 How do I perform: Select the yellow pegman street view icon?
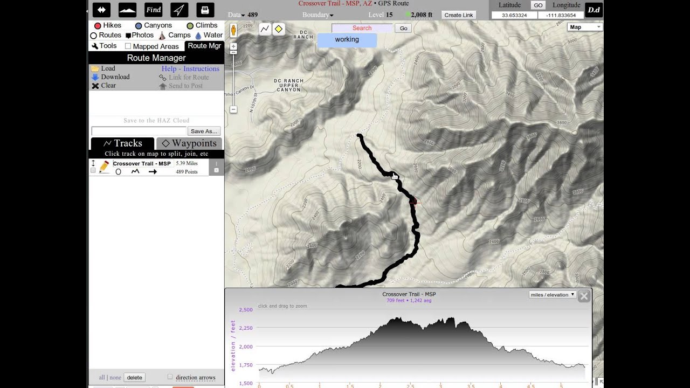click(233, 30)
